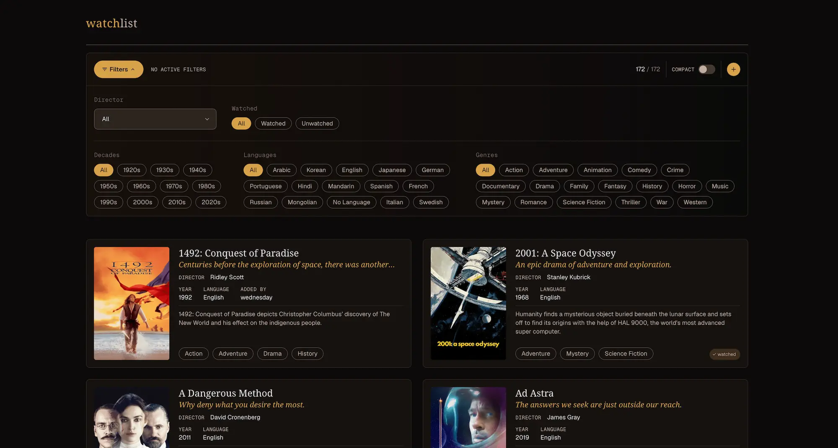Filter by Mandarin language
This screenshot has height=448, width=838.
point(341,186)
